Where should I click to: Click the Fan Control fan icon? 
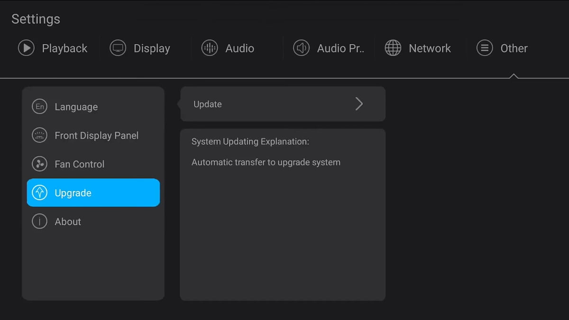coord(39,164)
